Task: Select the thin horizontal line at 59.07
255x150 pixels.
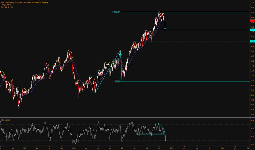Action: 192,41
